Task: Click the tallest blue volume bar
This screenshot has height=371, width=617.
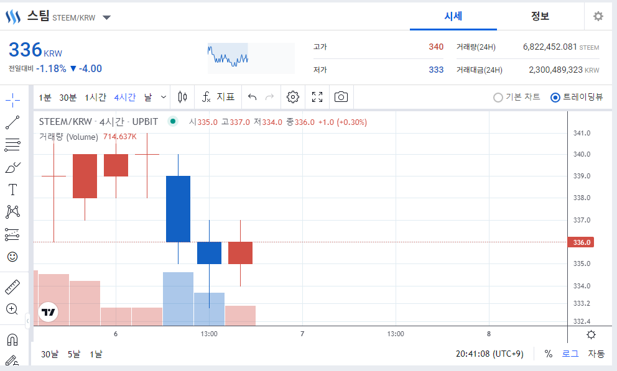Action: [x=179, y=299]
